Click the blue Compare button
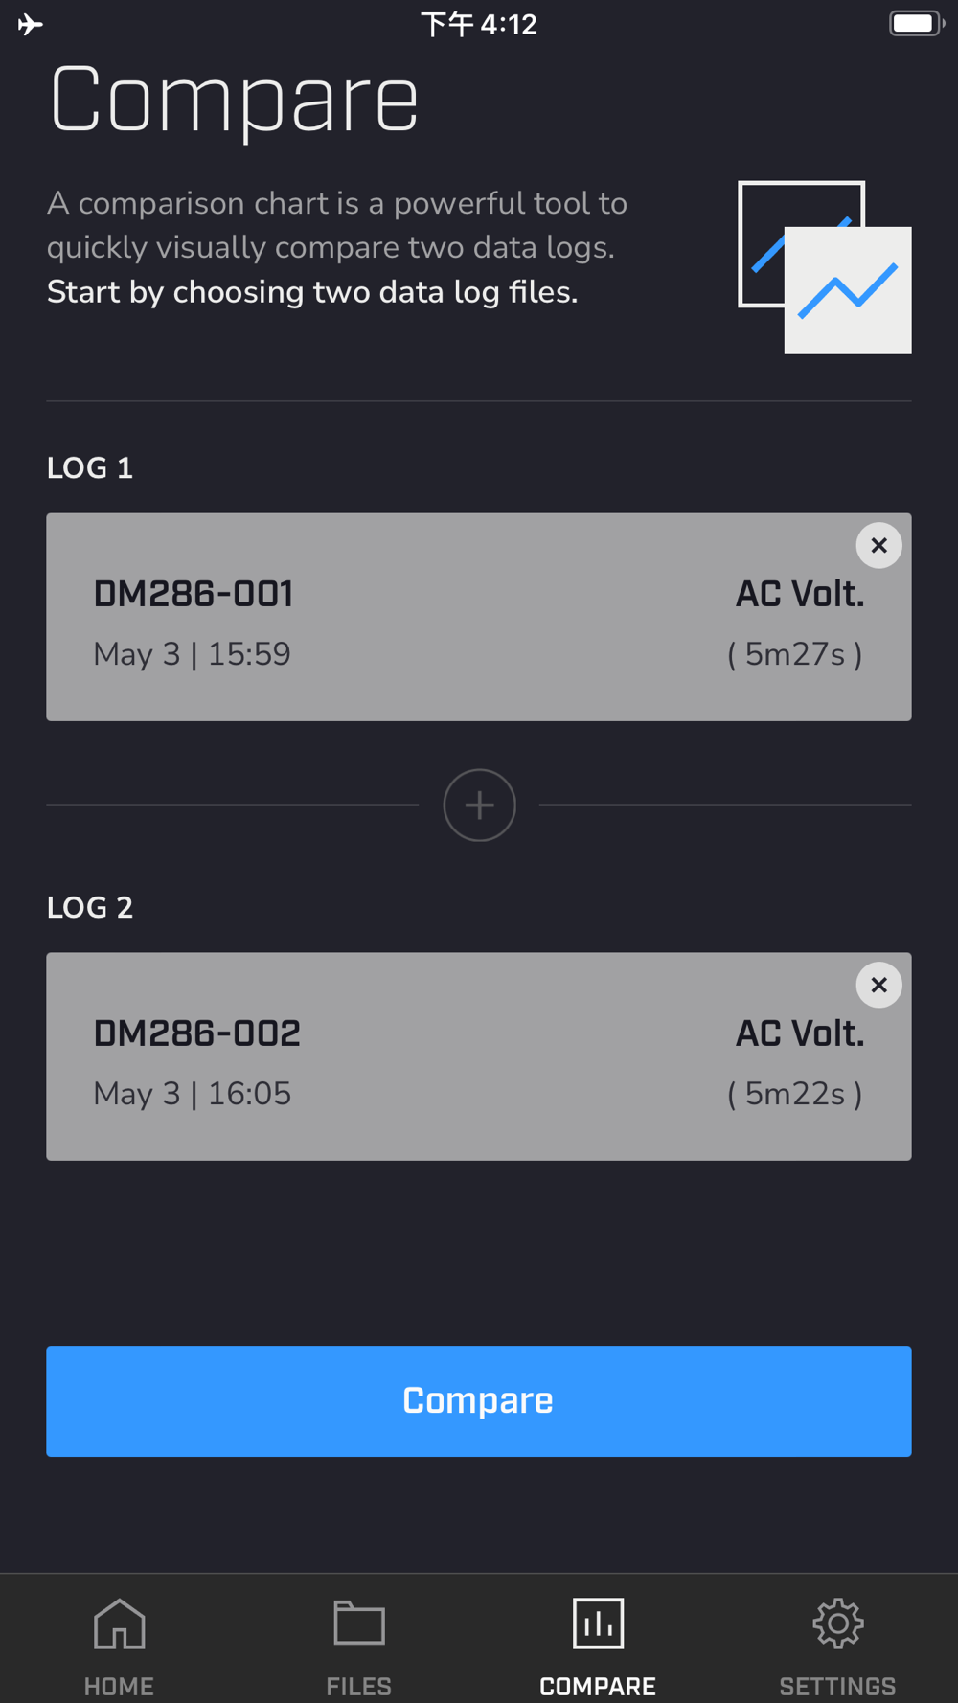The width and height of the screenshot is (958, 1703). pyautogui.click(x=479, y=1401)
